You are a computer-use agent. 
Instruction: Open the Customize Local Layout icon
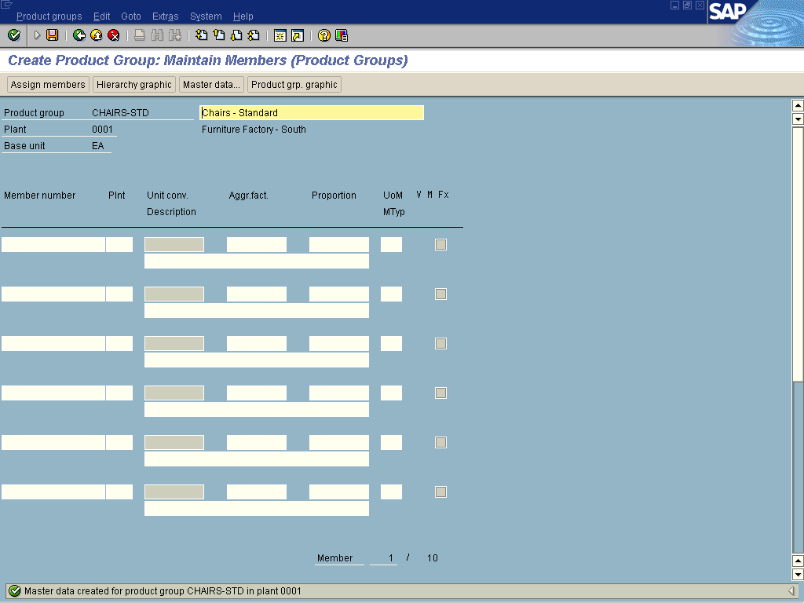[x=342, y=35]
